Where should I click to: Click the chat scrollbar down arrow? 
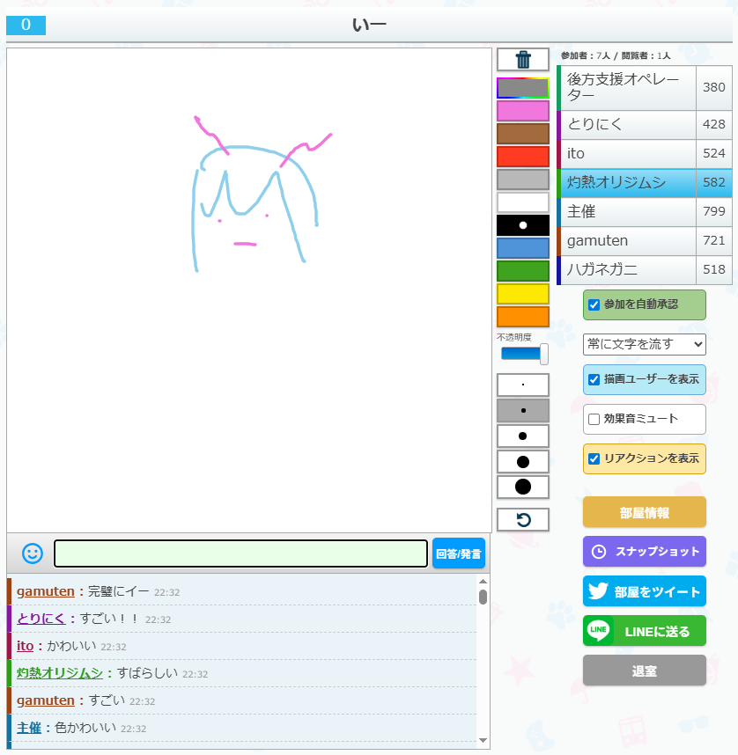pos(483,740)
